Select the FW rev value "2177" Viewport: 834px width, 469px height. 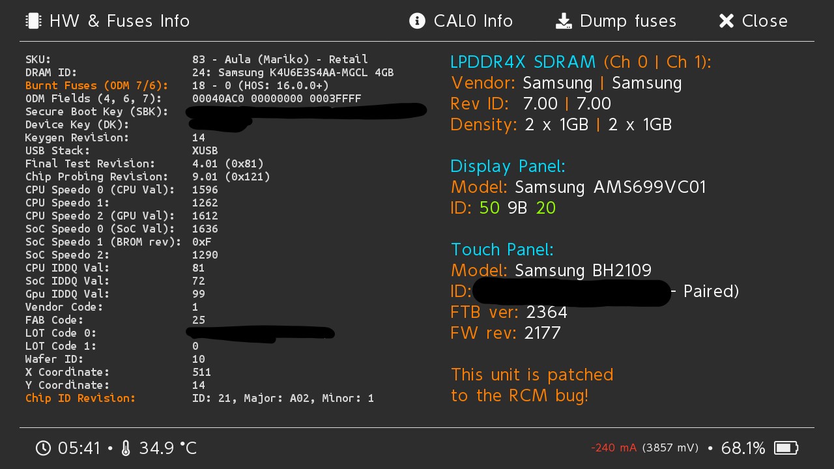(543, 333)
